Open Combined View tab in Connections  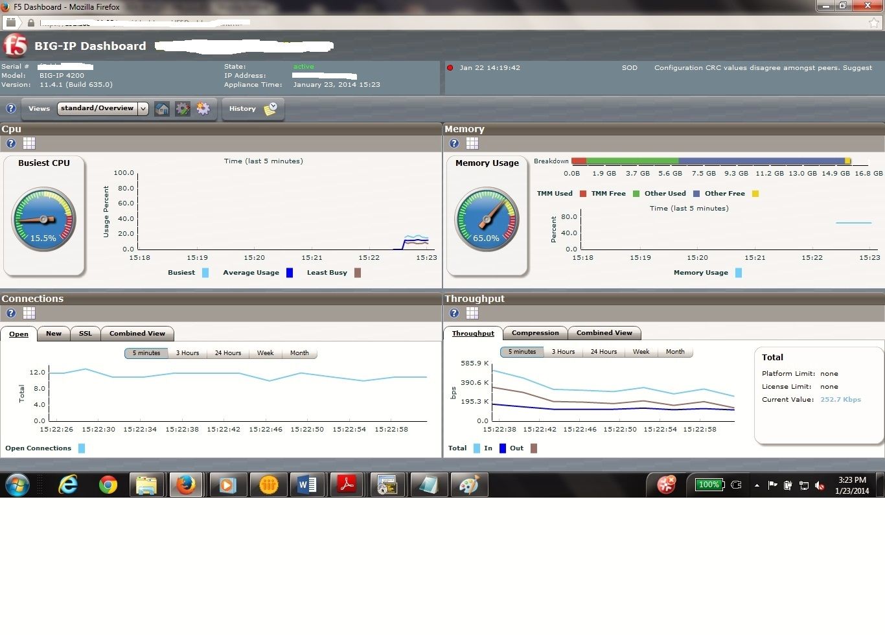137,334
